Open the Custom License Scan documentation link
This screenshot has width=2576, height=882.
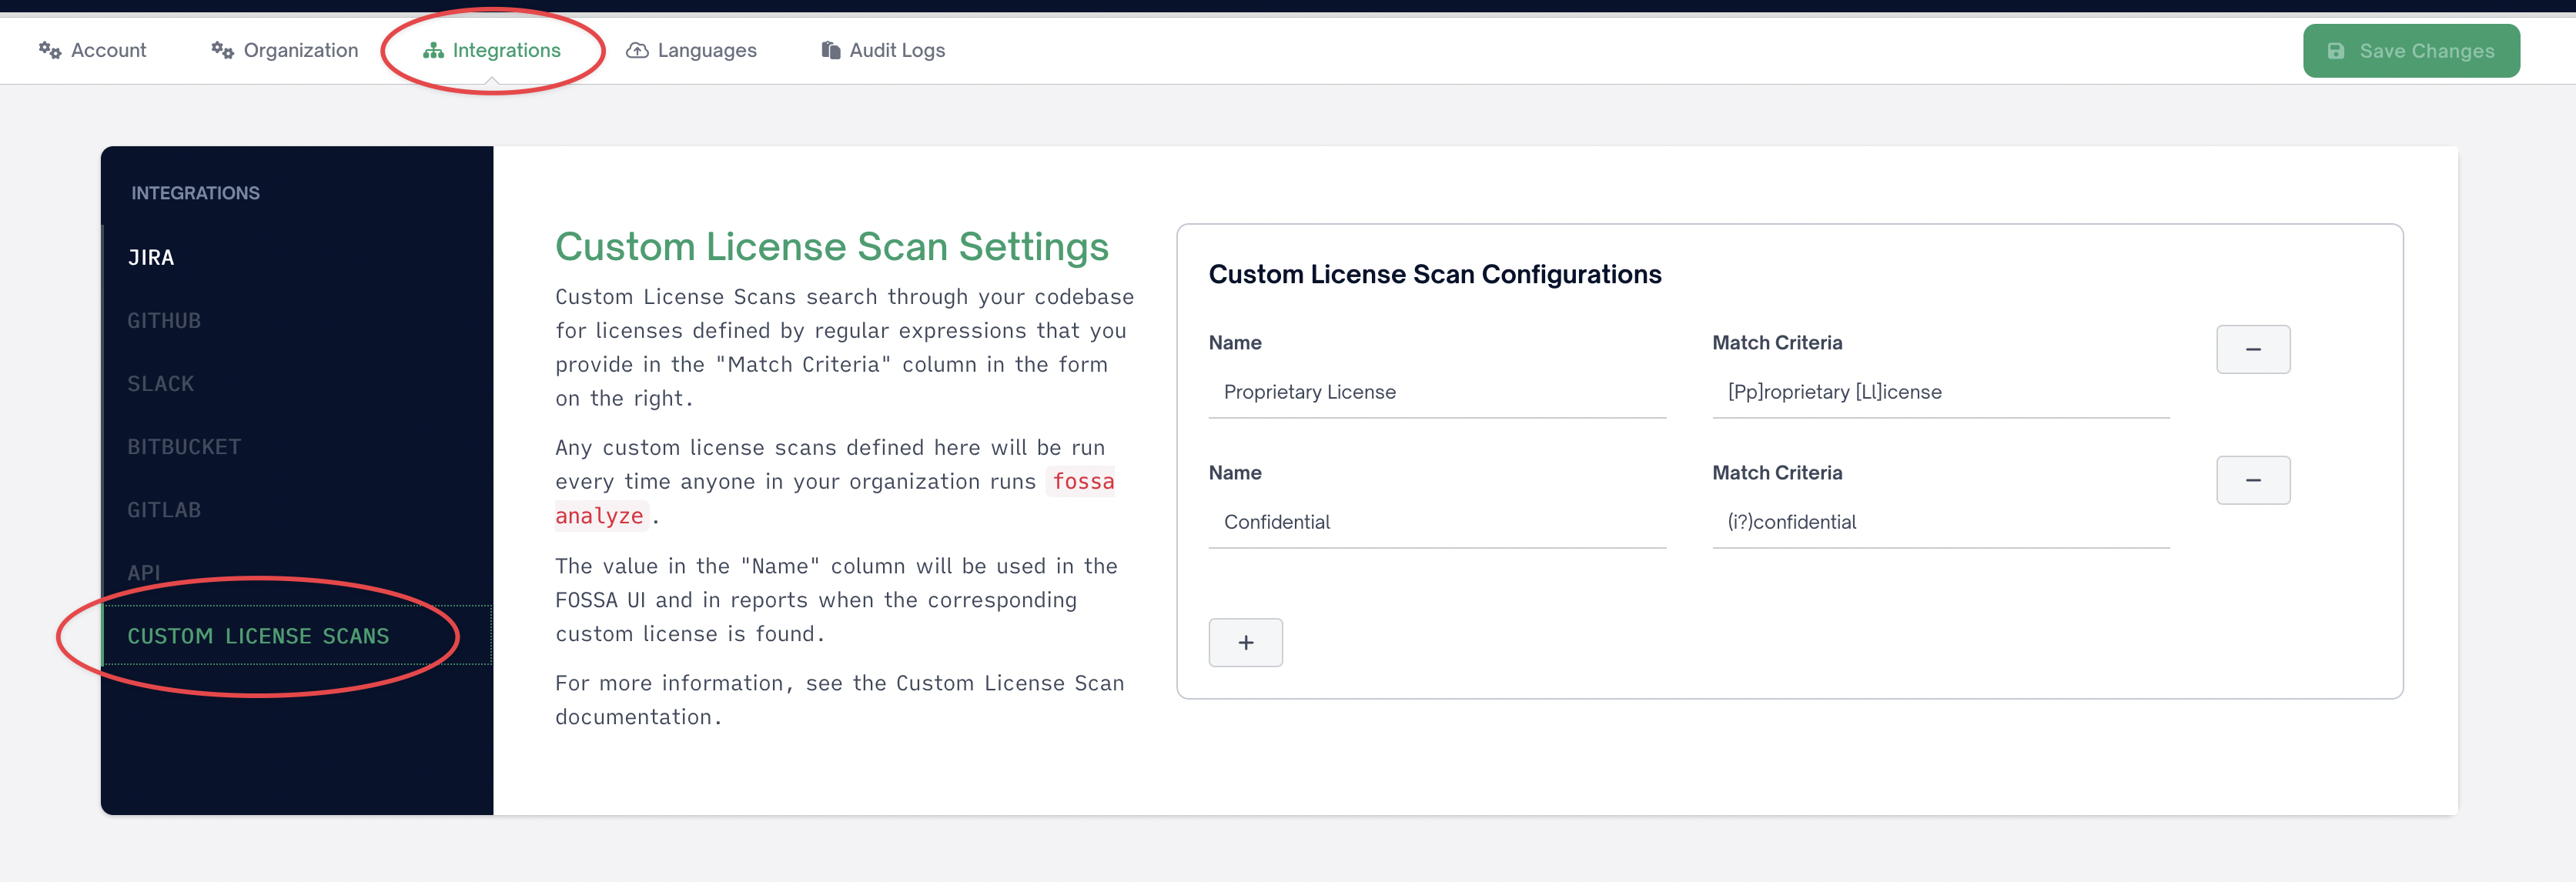840,700
